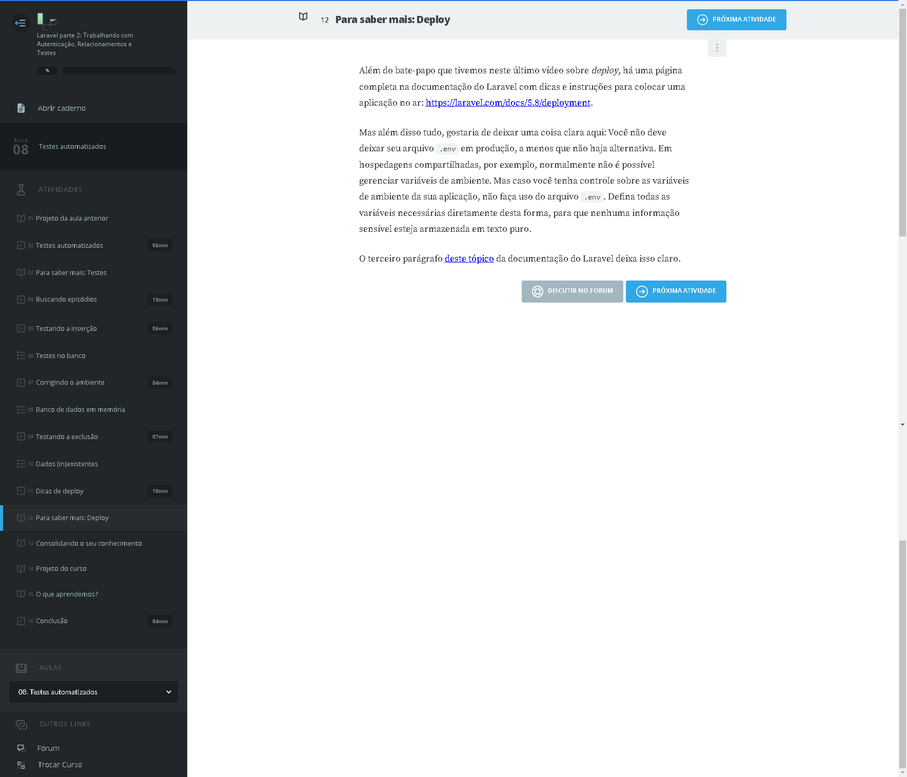Select the Buscando episódios activity
The image size is (907, 777).
[66, 300]
